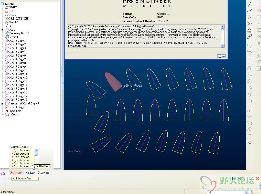Image resolution: width=261 pixels, height=194 pixels.
Task: Open the Properties tab
Action: 44,173
